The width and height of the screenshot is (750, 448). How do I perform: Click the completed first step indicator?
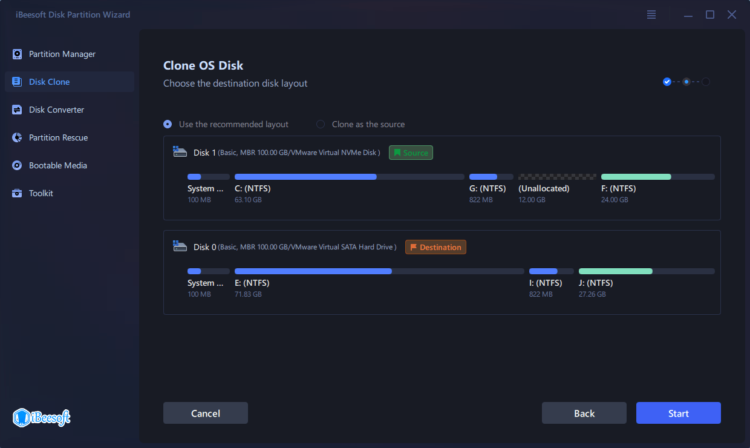pyautogui.click(x=667, y=82)
